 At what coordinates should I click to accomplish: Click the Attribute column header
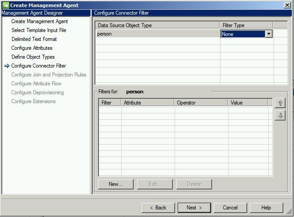click(148, 103)
